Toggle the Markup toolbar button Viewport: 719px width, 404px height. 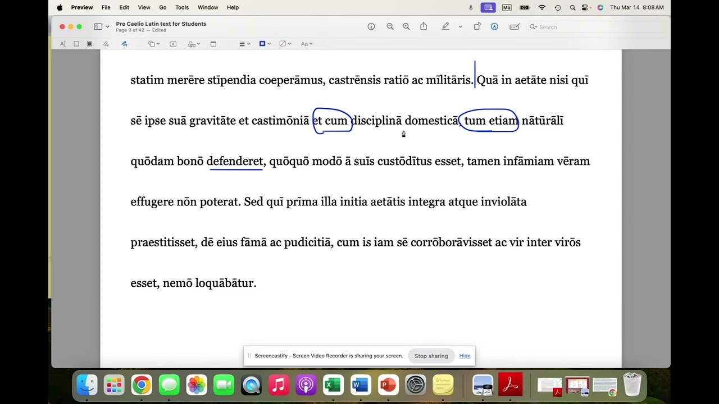click(x=494, y=26)
